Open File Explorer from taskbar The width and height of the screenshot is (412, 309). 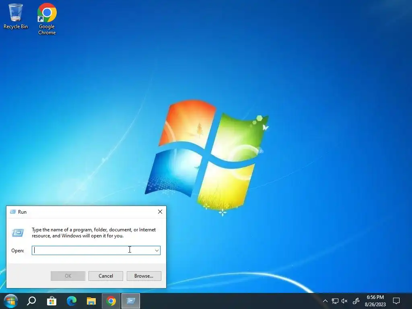(91, 301)
